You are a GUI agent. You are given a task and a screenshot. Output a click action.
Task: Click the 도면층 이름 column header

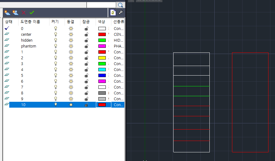(x=30, y=22)
